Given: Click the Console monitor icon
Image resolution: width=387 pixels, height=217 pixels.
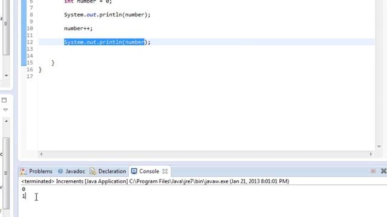Looking at the screenshot, I should tap(134, 171).
